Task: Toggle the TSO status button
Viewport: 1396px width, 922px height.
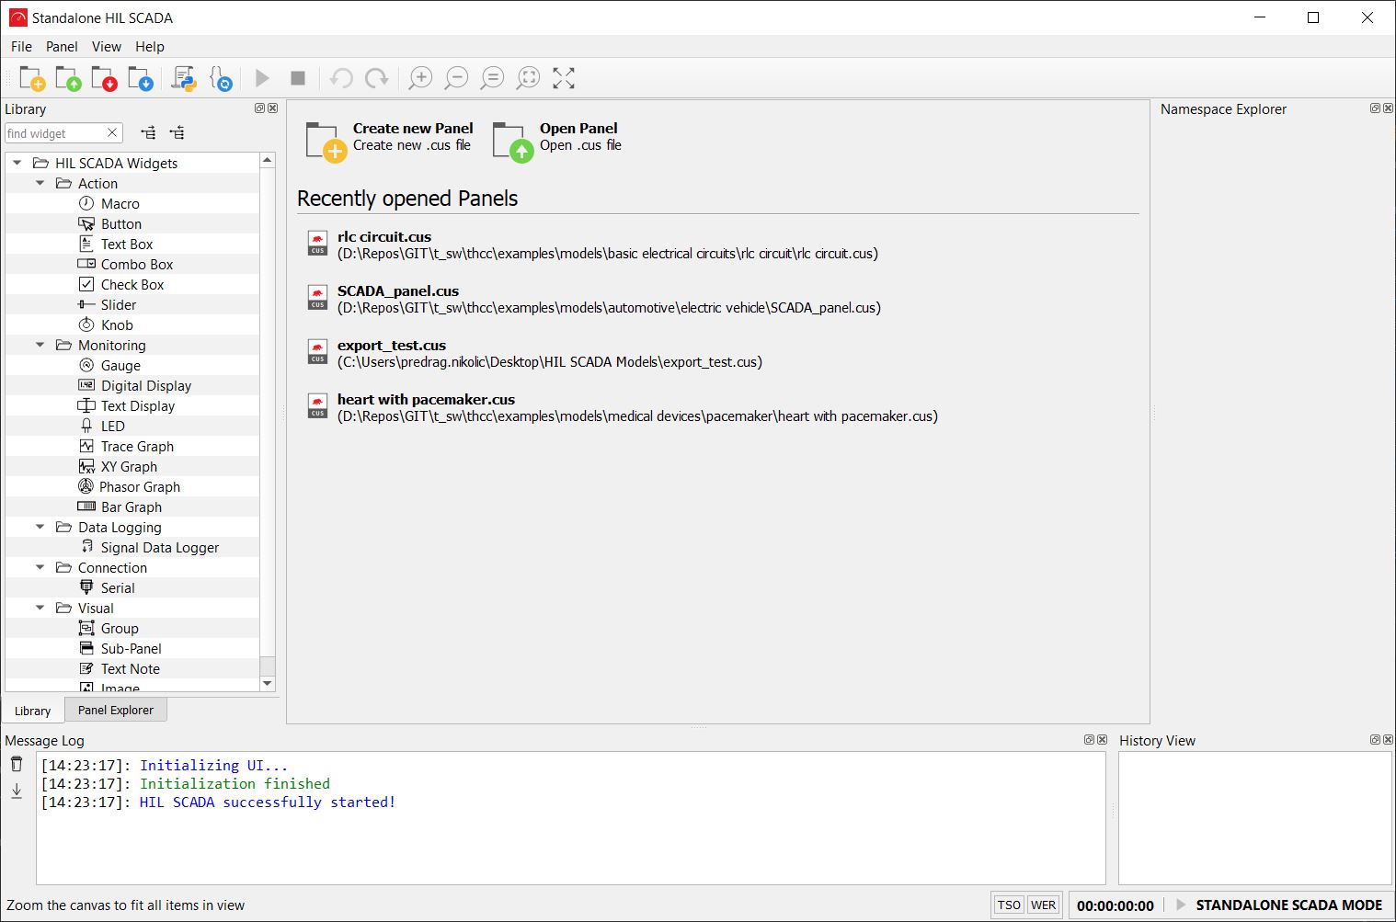Action: pyautogui.click(x=1009, y=905)
